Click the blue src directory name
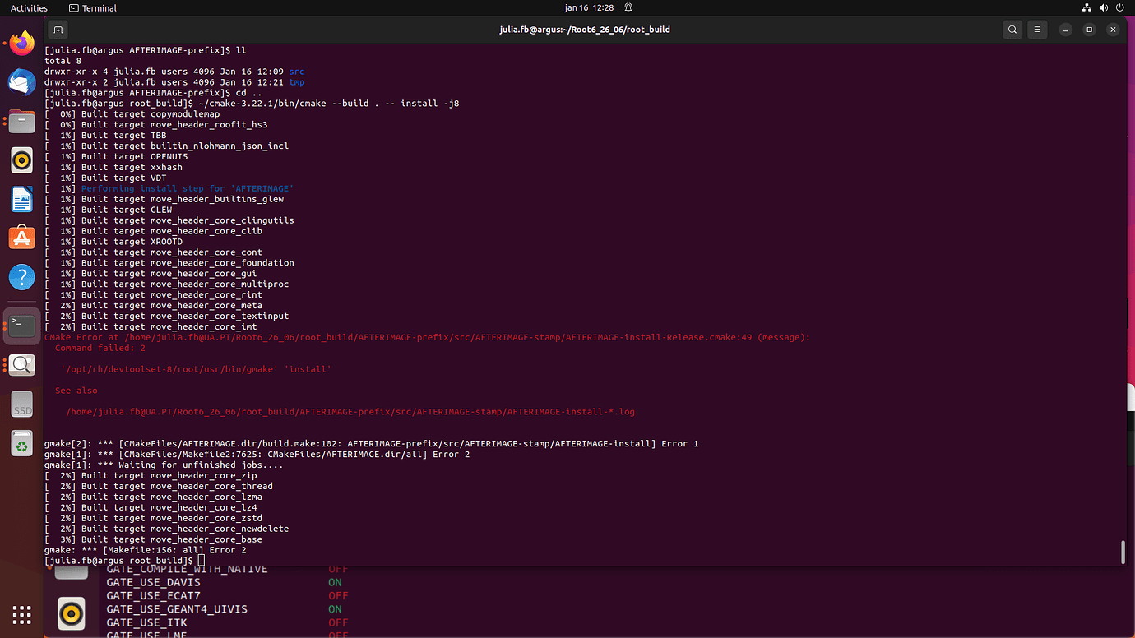Image resolution: width=1135 pixels, height=638 pixels. pyautogui.click(x=296, y=71)
